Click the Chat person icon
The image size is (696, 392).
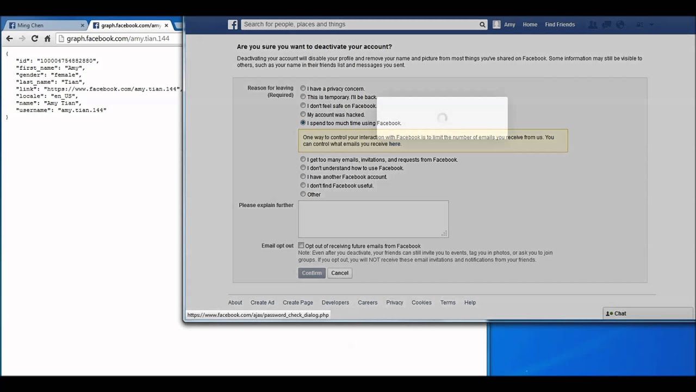point(610,314)
